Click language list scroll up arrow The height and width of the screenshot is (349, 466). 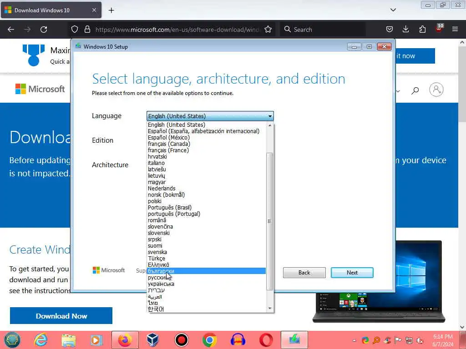pos(270,125)
